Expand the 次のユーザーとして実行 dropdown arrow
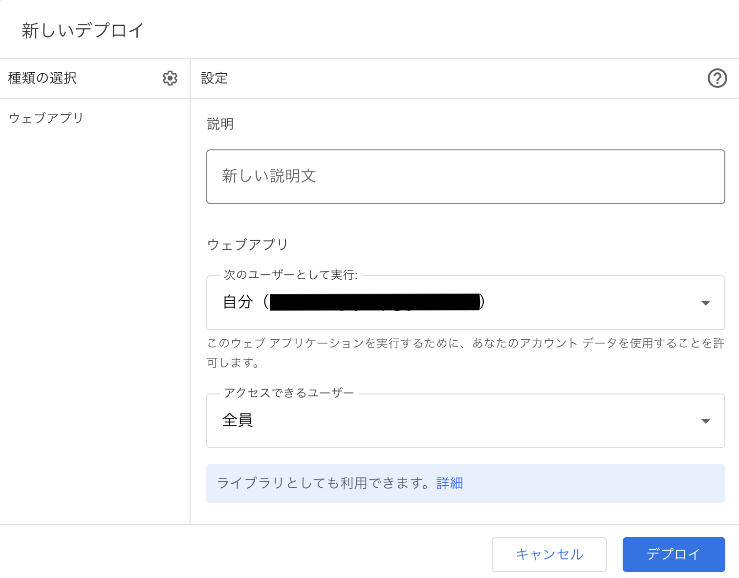The image size is (739, 578). (x=705, y=303)
